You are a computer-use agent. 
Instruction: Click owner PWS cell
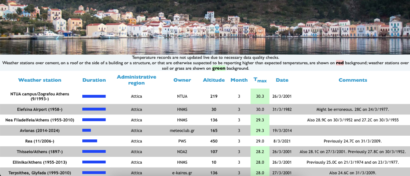coord(182,141)
